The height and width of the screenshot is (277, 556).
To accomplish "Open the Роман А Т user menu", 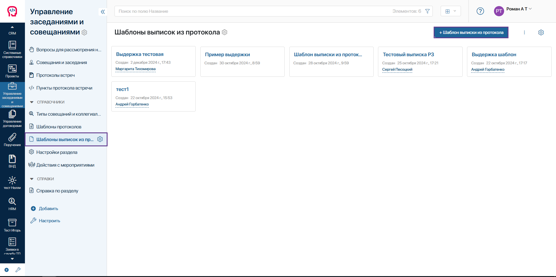I will 519,9.
